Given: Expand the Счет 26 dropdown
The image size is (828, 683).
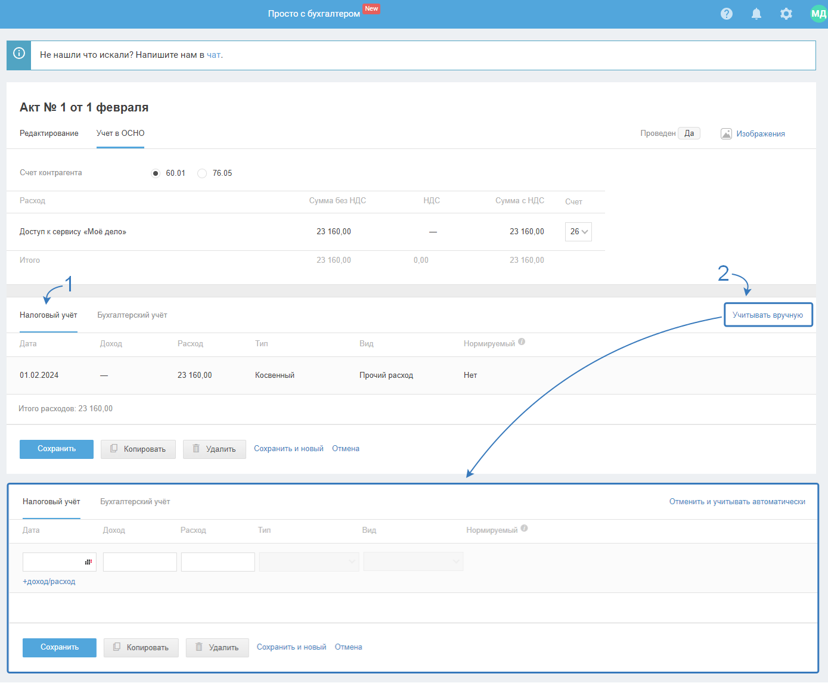Looking at the screenshot, I should [578, 232].
